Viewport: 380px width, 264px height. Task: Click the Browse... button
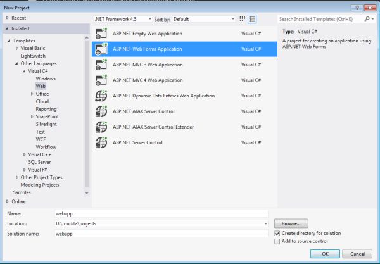coord(291,223)
